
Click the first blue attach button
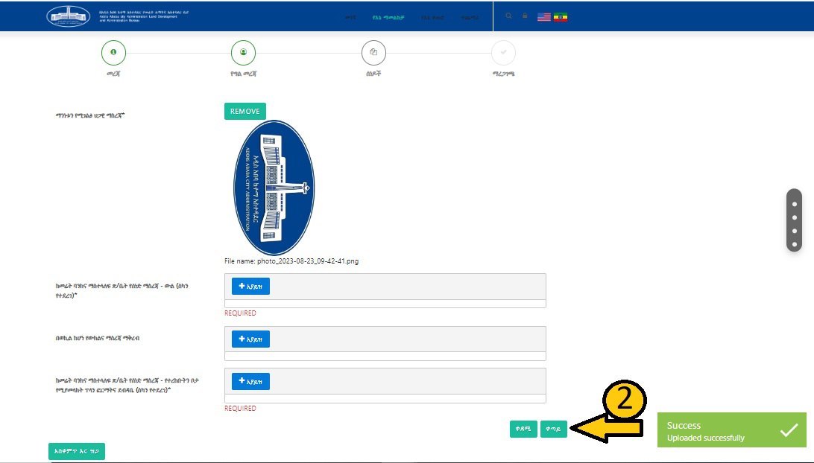click(x=250, y=286)
